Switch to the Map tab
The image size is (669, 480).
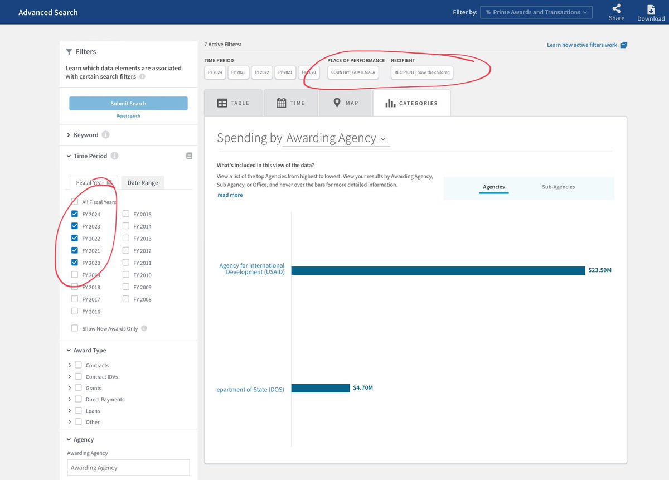[x=345, y=103]
